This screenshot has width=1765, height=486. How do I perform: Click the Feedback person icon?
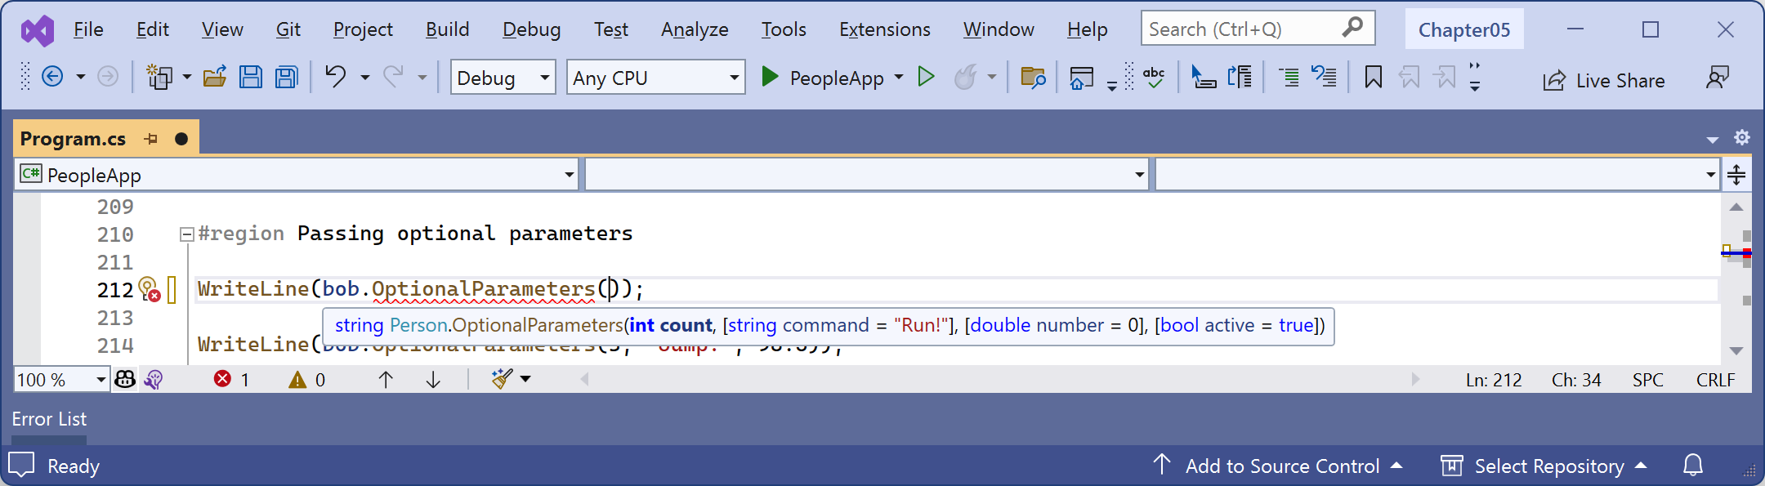[1718, 78]
